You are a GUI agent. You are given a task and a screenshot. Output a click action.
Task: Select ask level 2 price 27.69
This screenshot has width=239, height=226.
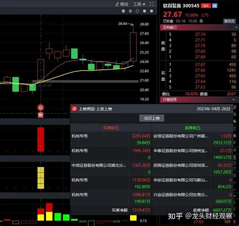[x=200, y=51]
